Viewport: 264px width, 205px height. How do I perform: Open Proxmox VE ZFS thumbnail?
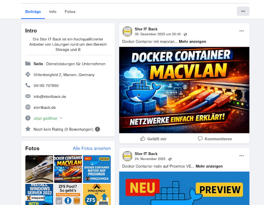97,194
